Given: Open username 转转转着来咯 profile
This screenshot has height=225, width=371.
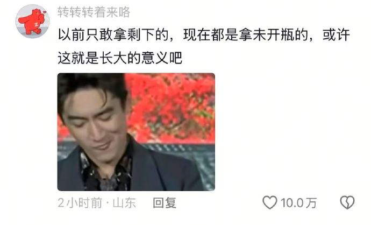Looking at the screenshot, I should [x=94, y=12].
